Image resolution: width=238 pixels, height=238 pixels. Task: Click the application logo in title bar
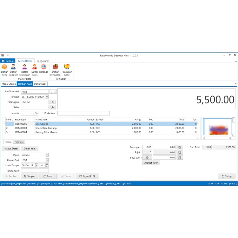pos(3,55)
